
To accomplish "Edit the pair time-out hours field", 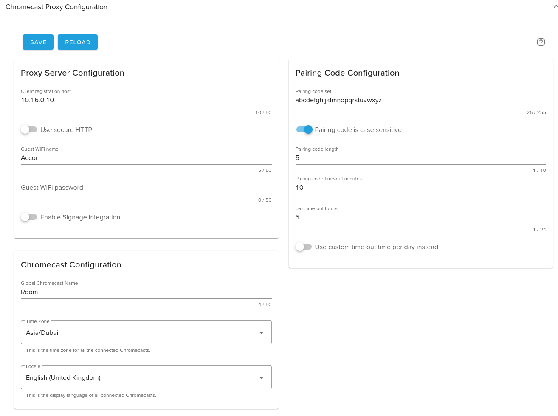I will [420, 217].
